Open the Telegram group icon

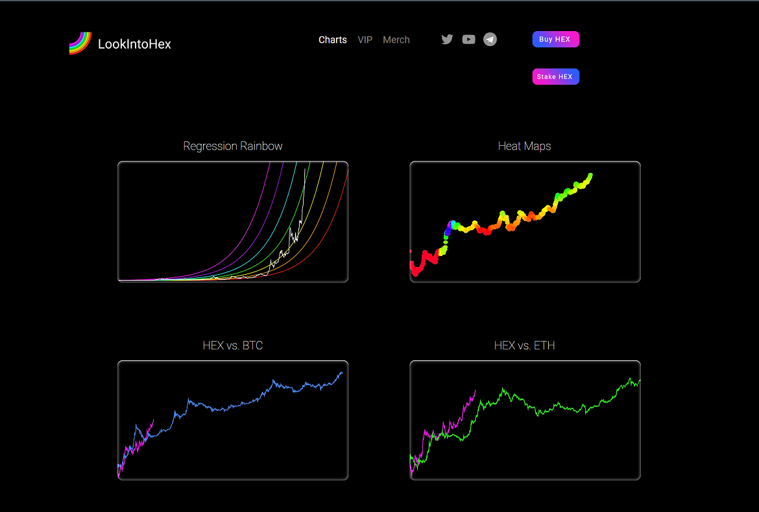[490, 39]
